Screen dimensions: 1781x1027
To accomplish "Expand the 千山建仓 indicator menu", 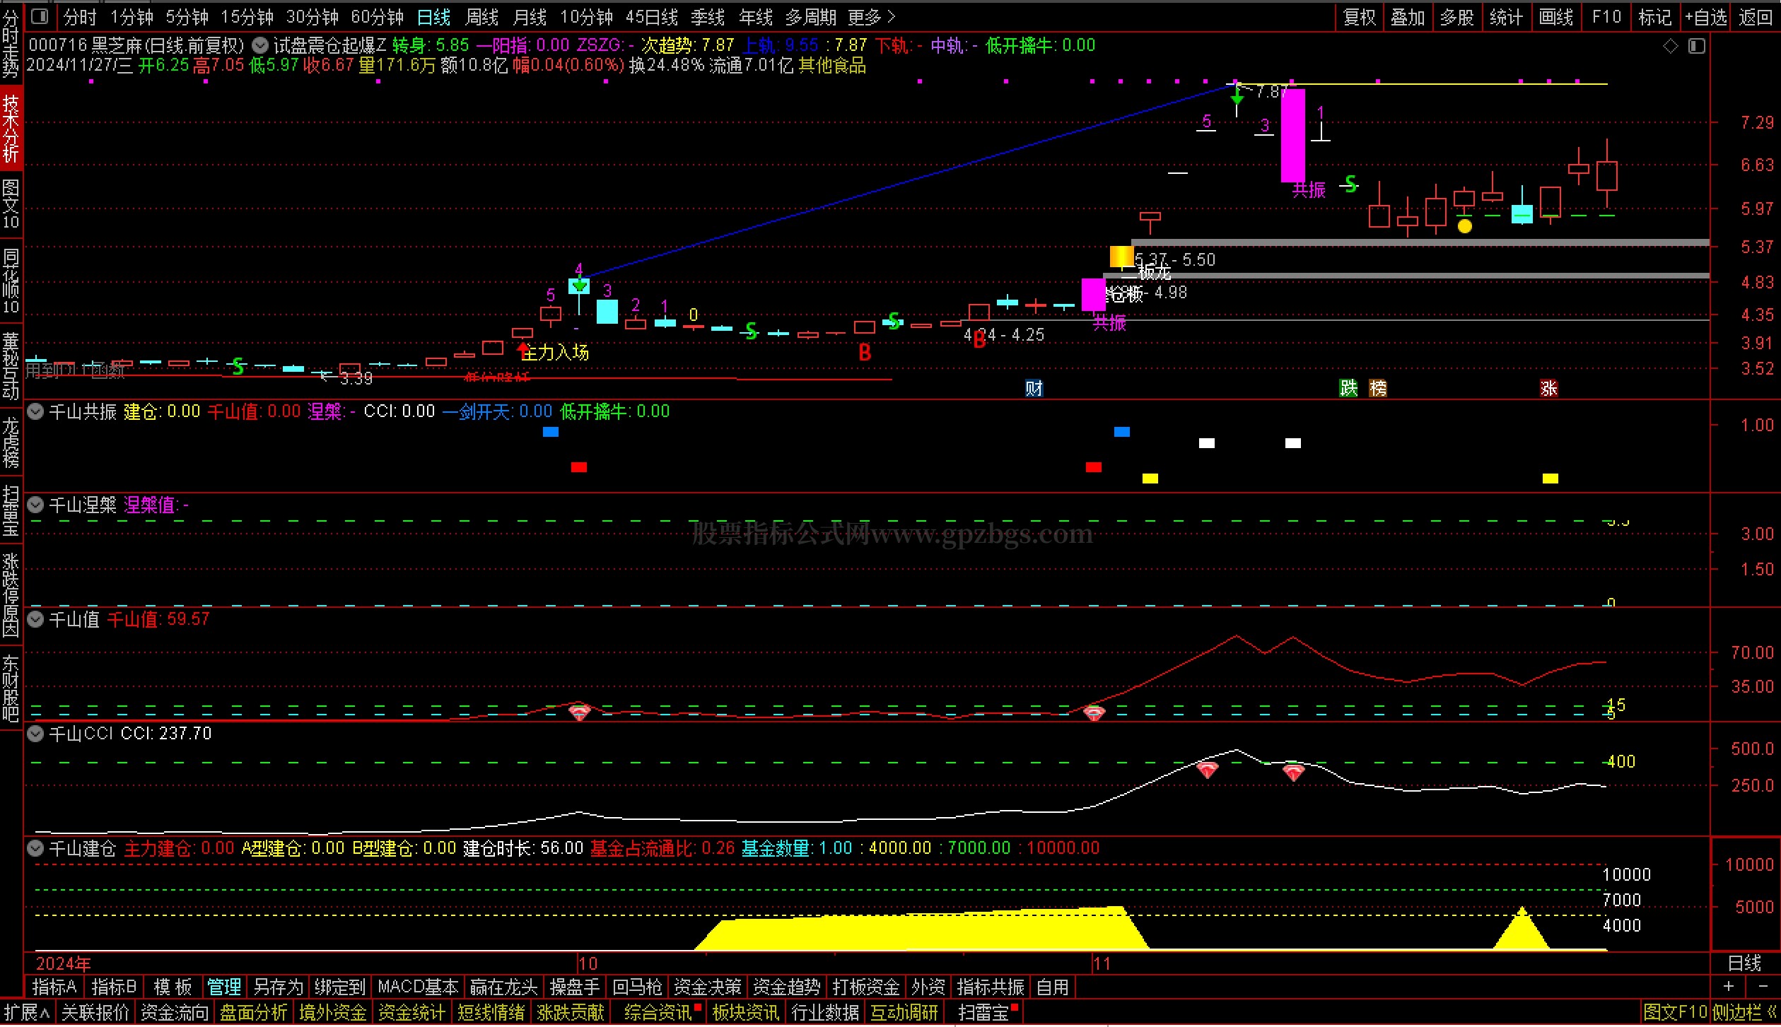I will pyautogui.click(x=35, y=848).
